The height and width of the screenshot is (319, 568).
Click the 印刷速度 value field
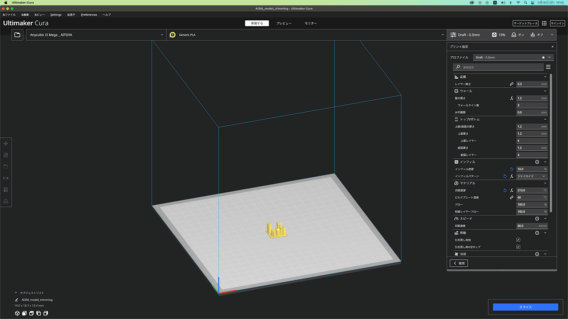[532, 226]
